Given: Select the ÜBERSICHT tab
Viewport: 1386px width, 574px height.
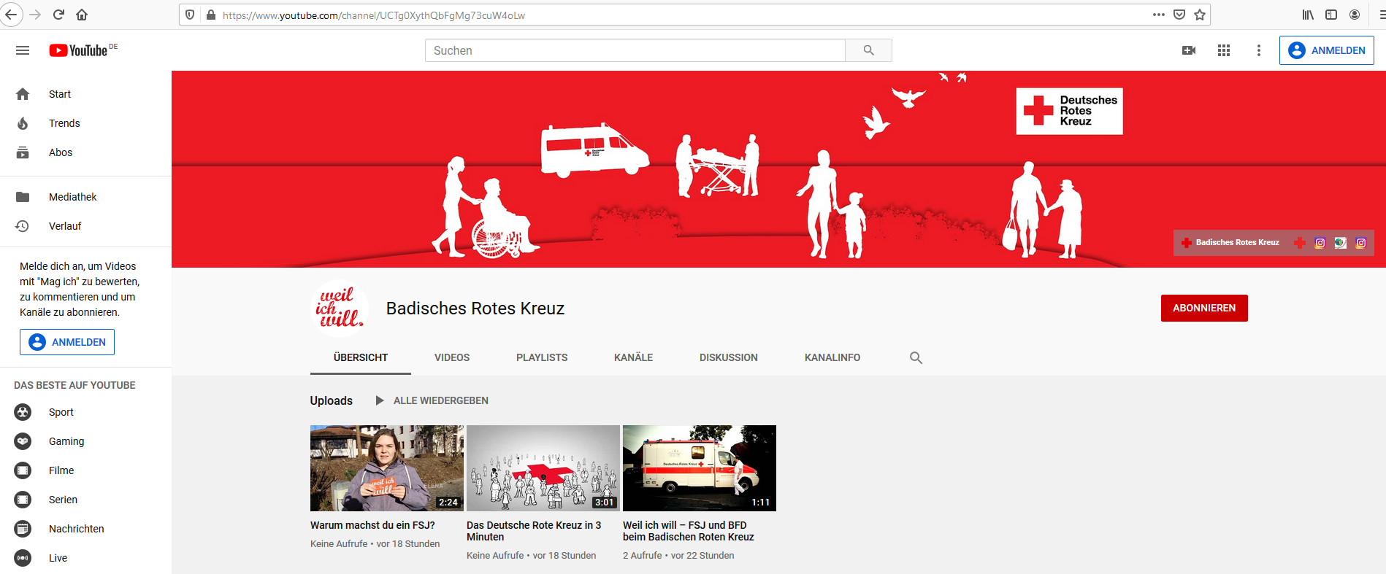Looking at the screenshot, I should pyautogui.click(x=361, y=357).
